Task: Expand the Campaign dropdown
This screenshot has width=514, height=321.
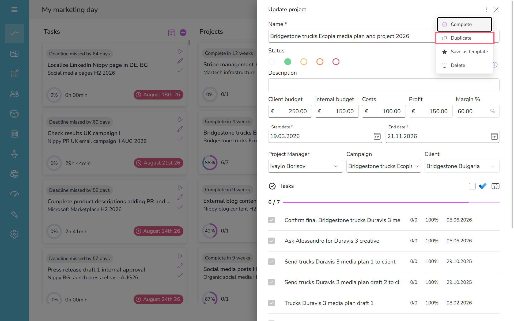Action: pyautogui.click(x=384, y=166)
